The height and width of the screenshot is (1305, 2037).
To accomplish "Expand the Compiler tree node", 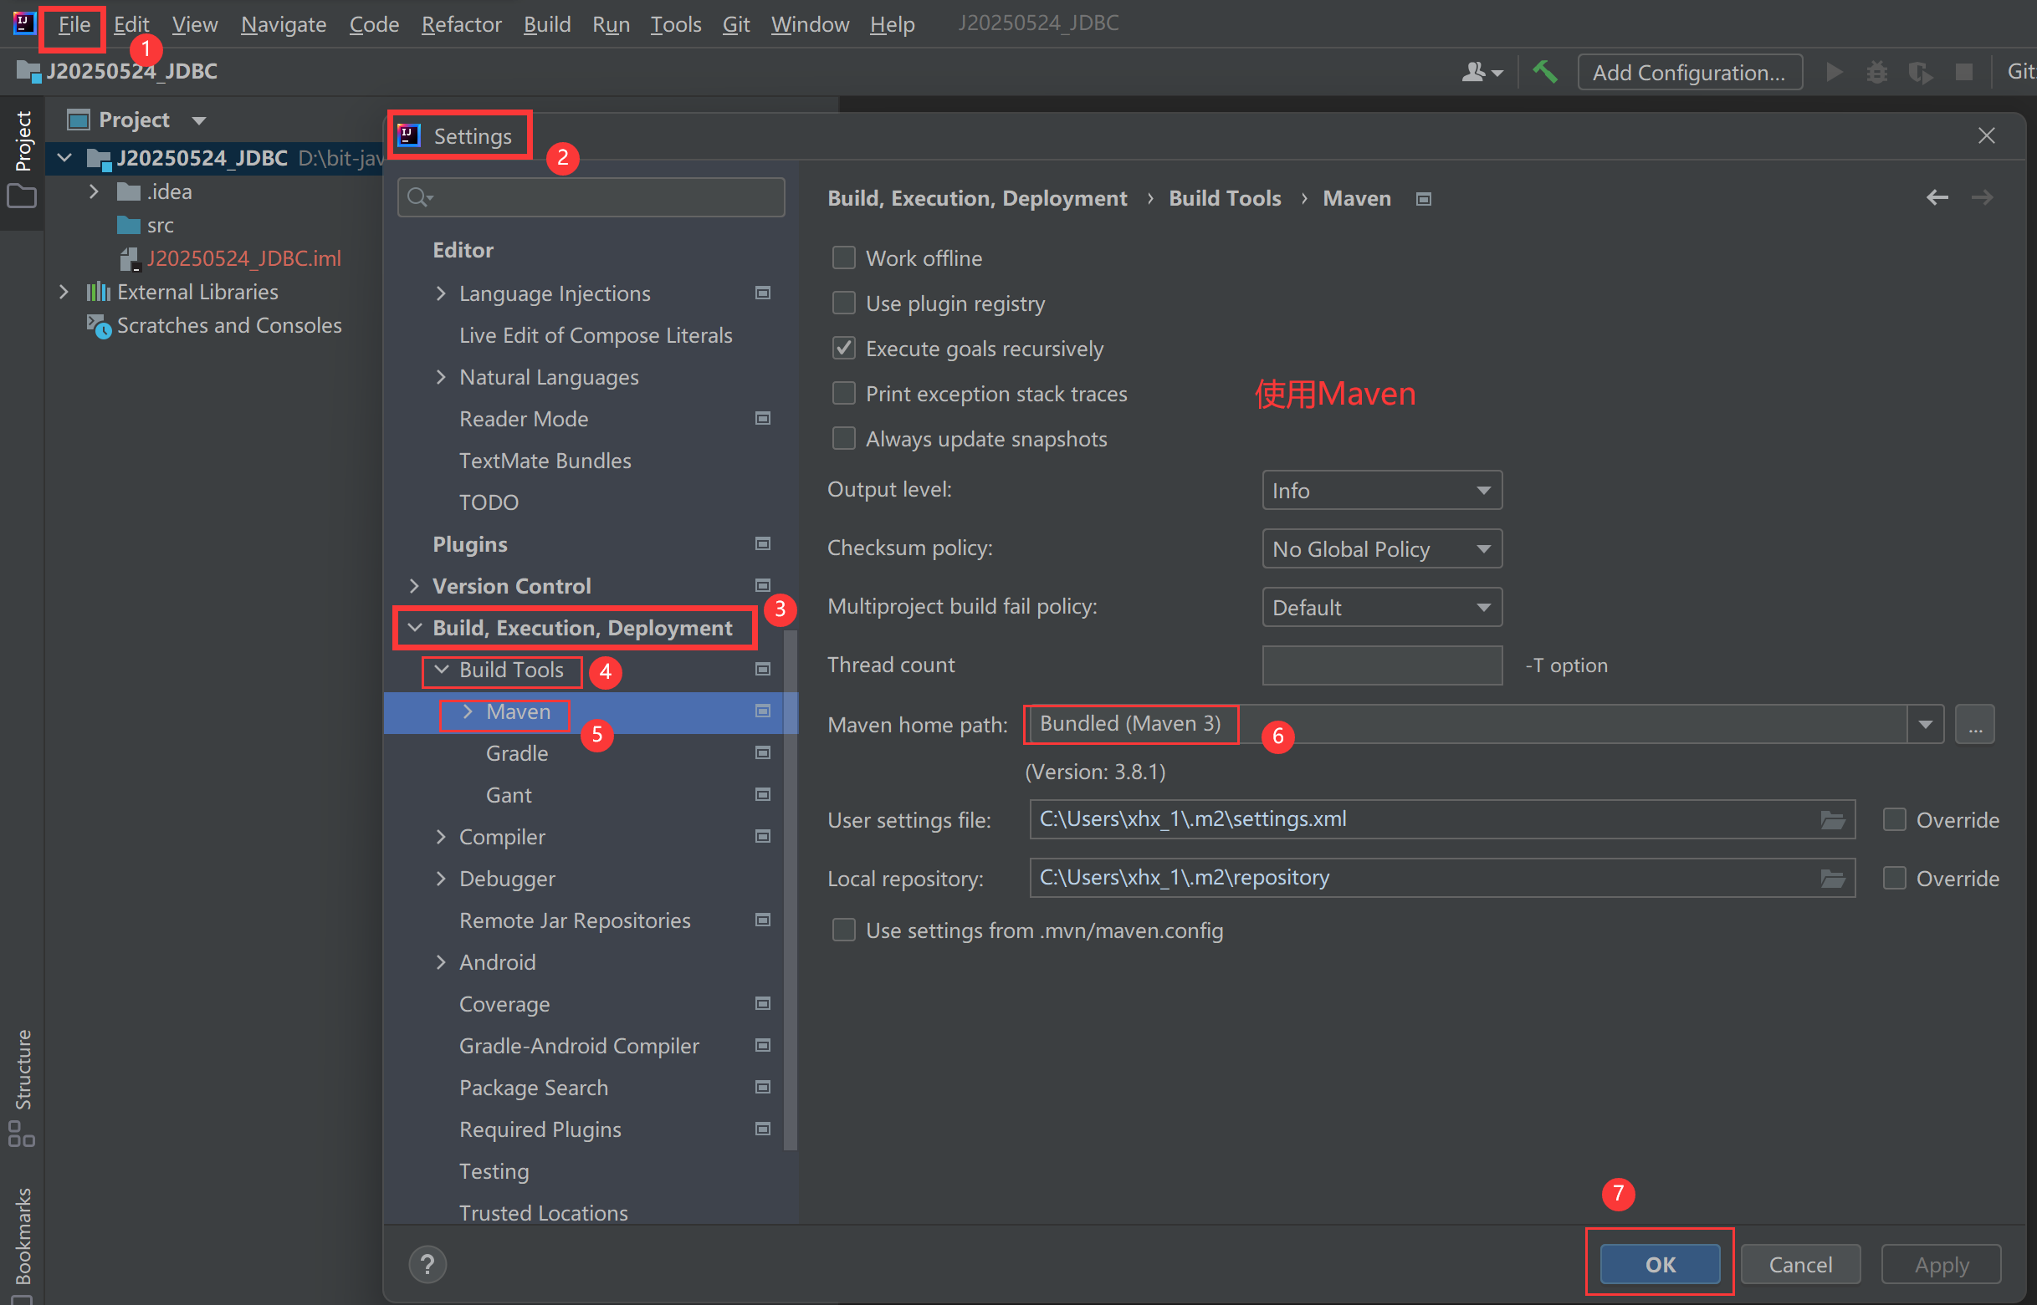I will (441, 836).
